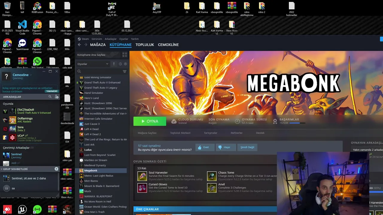Screen dimensions: 383x215
Task: Click the library search field
Action: [x=100, y=71]
